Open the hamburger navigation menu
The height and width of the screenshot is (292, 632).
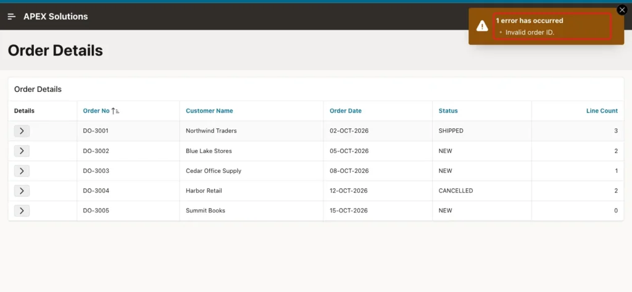point(12,17)
